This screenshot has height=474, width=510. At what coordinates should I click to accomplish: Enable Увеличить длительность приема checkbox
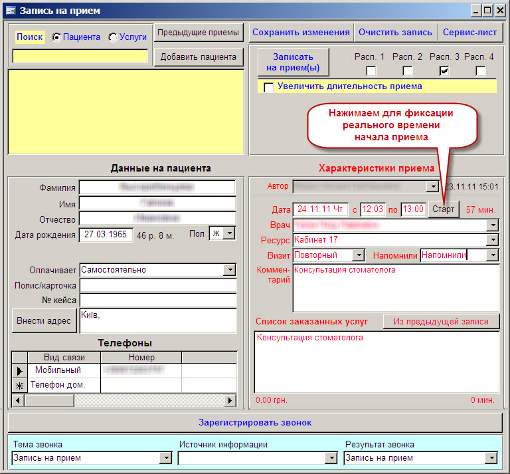tap(269, 87)
